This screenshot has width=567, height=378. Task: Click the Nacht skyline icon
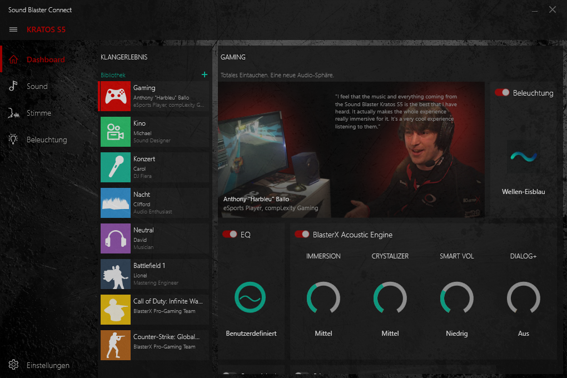(x=116, y=203)
